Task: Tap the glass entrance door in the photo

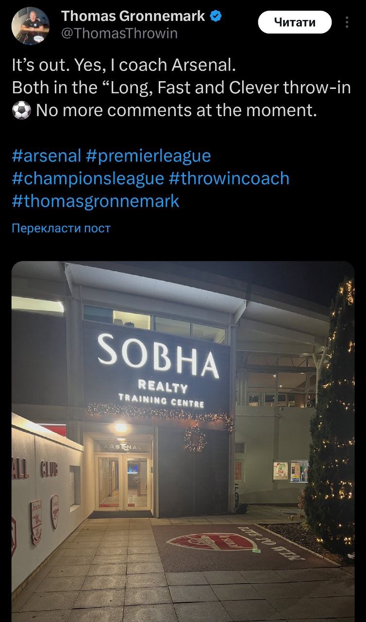Action: click(x=123, y=481)
